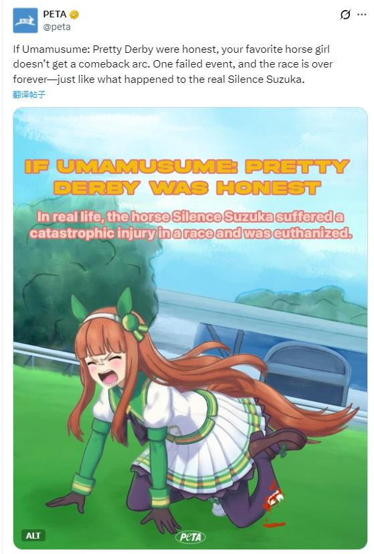The width and height of the screenshot is (374, 554).
Task: Open the three-dot more options menu
Action: 361,15
